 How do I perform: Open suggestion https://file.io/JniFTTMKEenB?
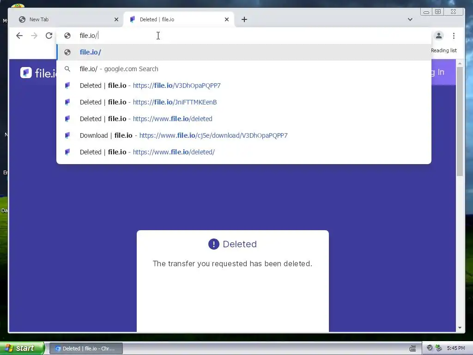244,102
